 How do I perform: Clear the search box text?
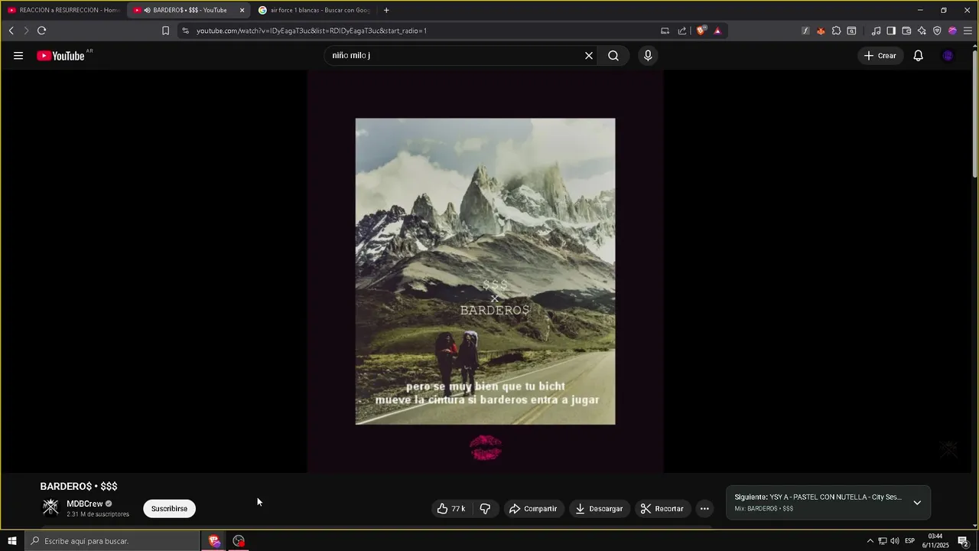[589, 56]
